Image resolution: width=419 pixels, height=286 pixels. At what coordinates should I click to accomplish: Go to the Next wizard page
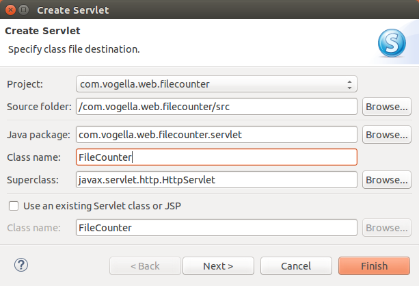point(218,266)
